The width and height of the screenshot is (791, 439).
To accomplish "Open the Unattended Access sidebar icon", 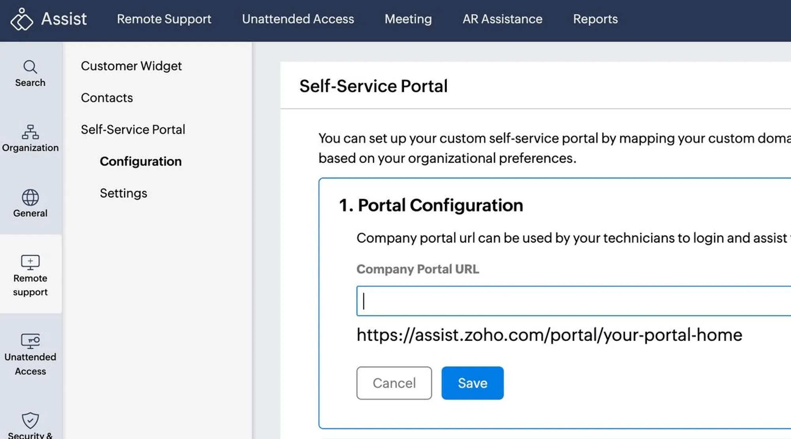I will (x=30, y=341).
